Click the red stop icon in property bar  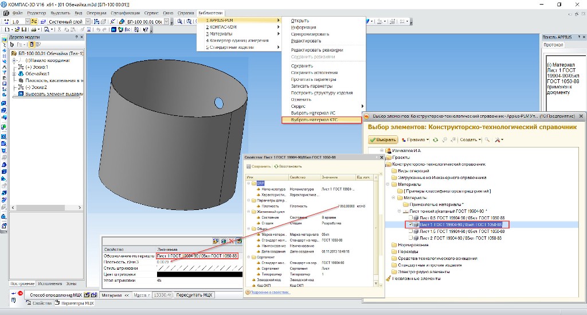click(20, 293)
